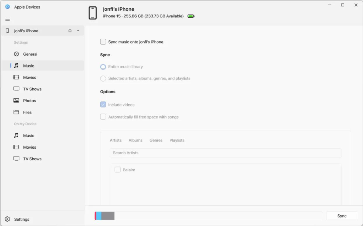Screen dimensions: 363x226
Task: Click the Search Artists field
Action: click(225, 153)
